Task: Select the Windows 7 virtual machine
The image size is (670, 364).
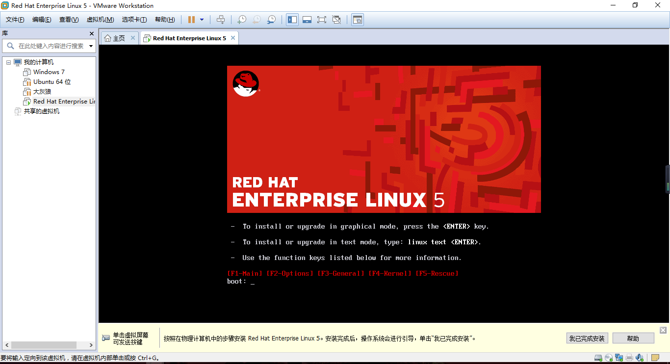Action: click(x=49, y=72)
